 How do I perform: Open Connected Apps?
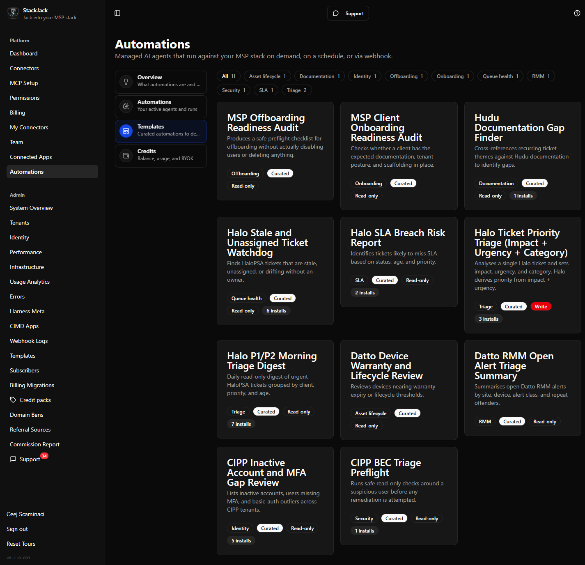(x=52, y=157)
